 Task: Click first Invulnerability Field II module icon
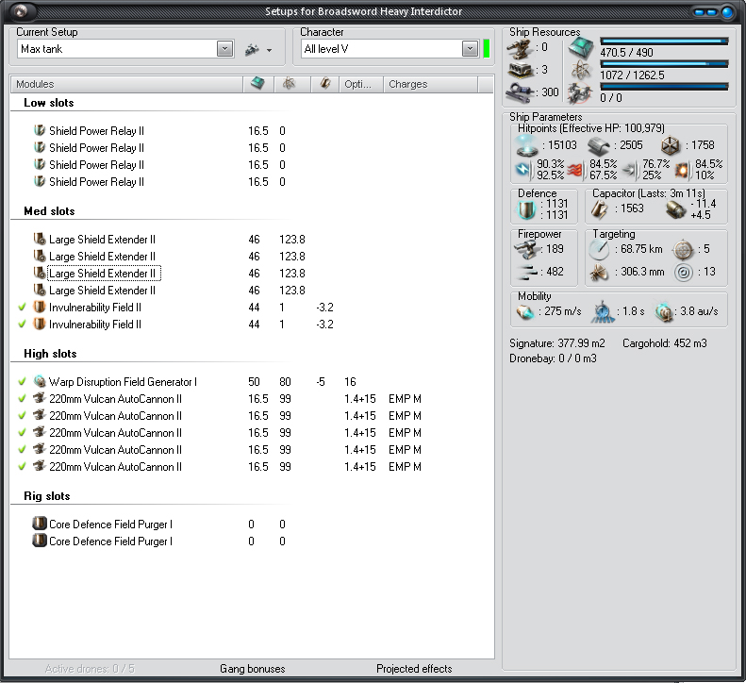click(x=39, y=307)
